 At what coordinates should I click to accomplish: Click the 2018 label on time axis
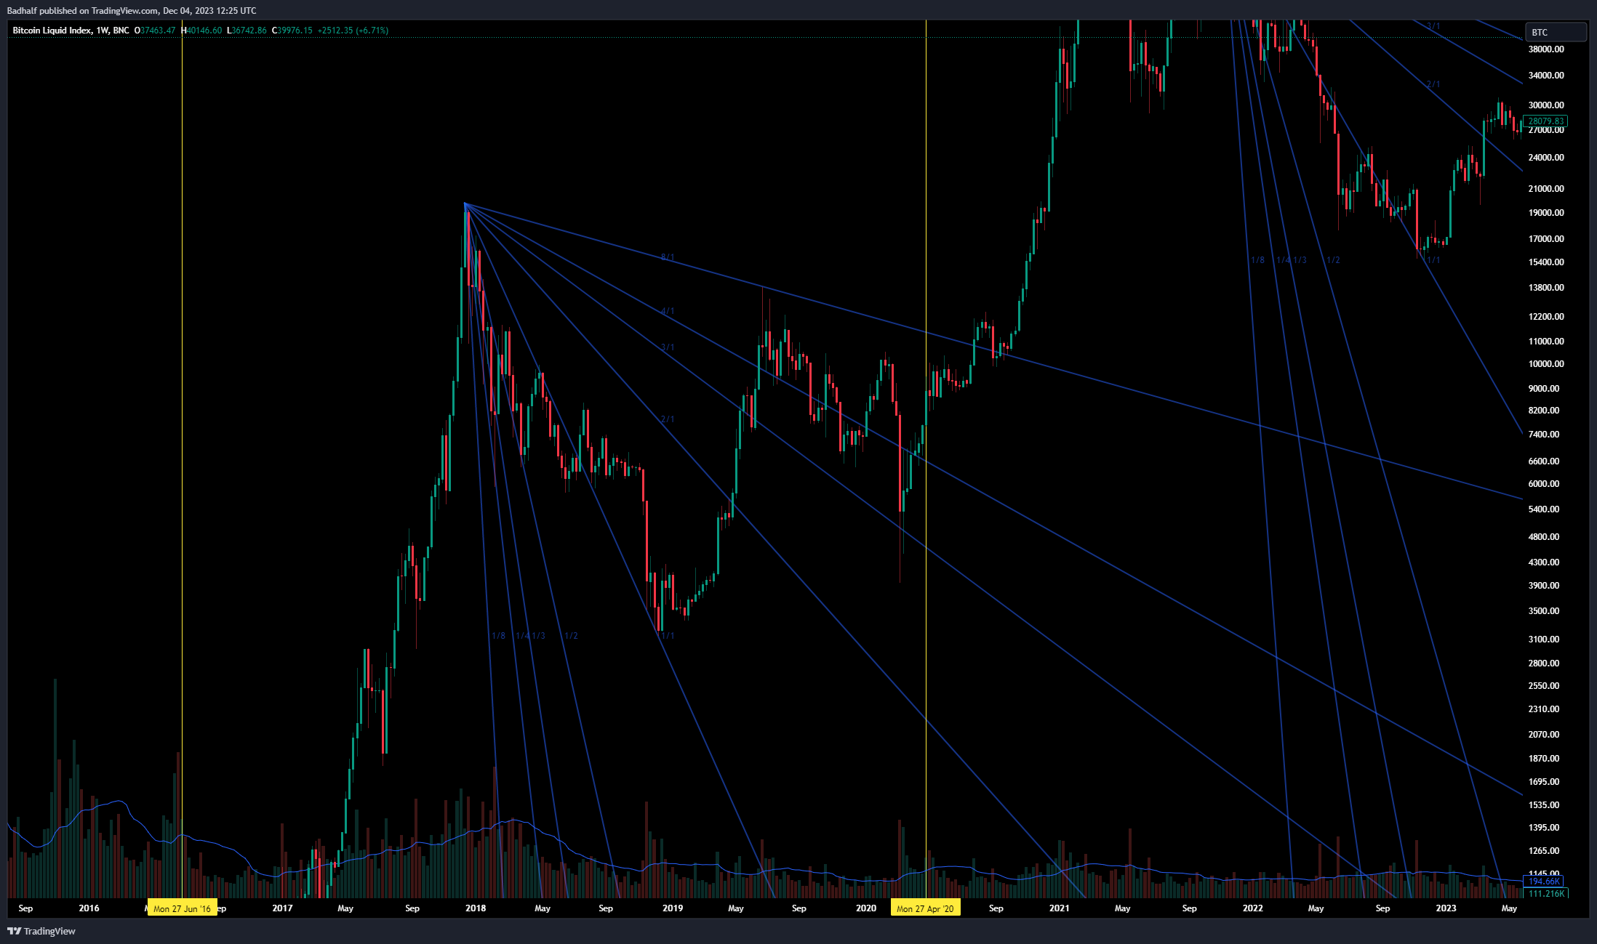476,908
